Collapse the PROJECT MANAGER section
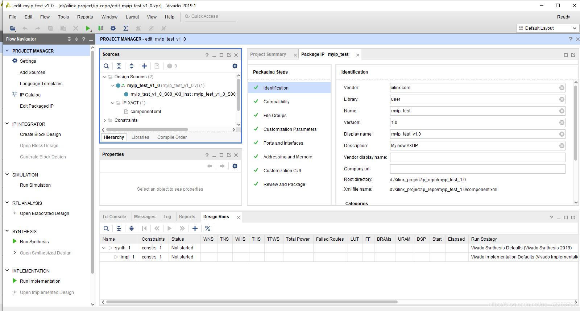The width and height of the screenshot is (580, 311). 7,51
